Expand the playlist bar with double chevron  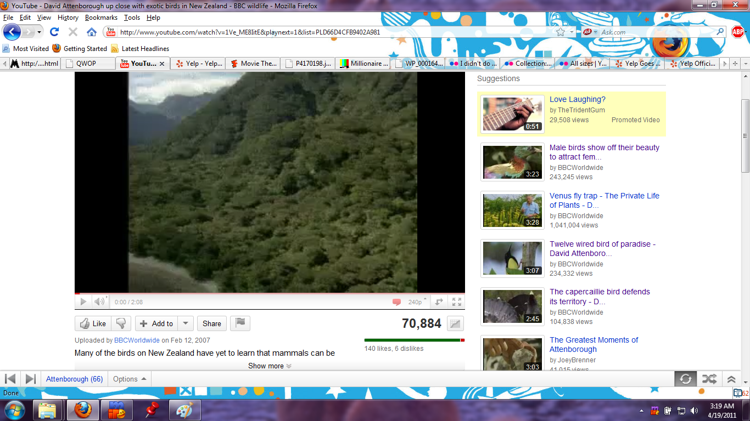731,379
